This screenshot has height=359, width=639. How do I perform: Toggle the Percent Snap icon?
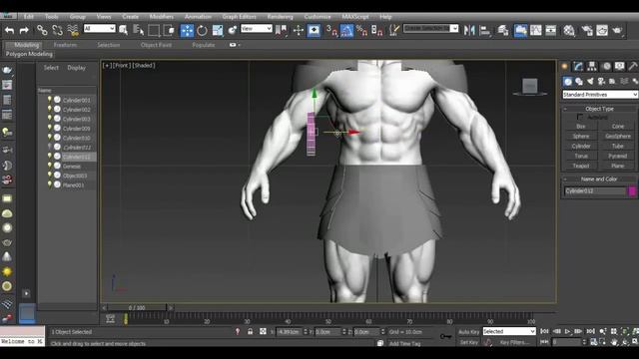361,30
